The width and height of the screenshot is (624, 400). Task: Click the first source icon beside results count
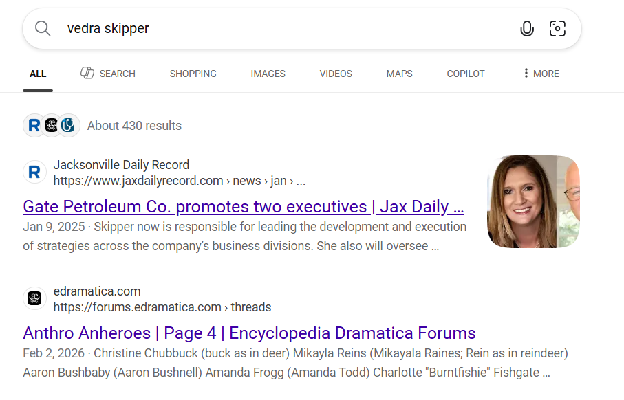click(x=34, y=125)
